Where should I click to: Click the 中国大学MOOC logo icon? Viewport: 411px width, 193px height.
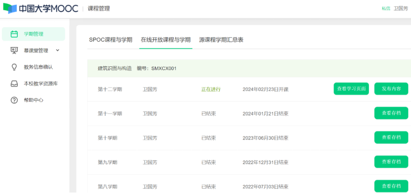coord(10,8)
